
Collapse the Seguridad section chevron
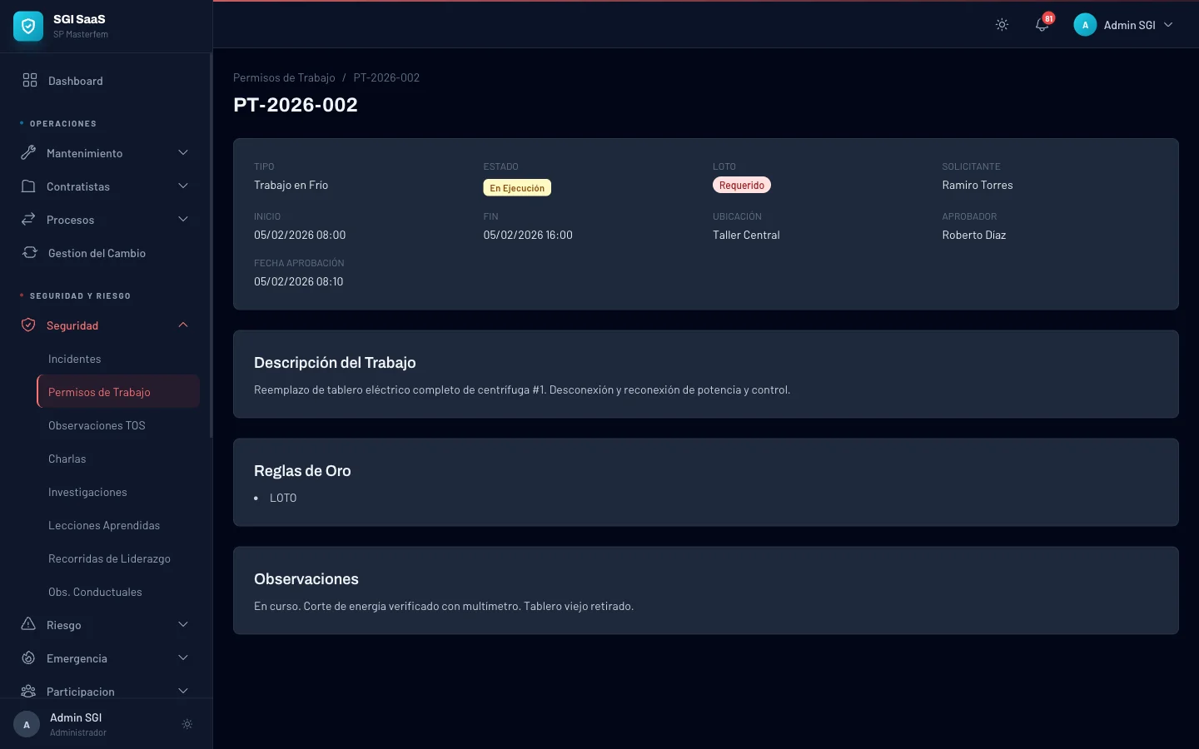pos(183,325)
